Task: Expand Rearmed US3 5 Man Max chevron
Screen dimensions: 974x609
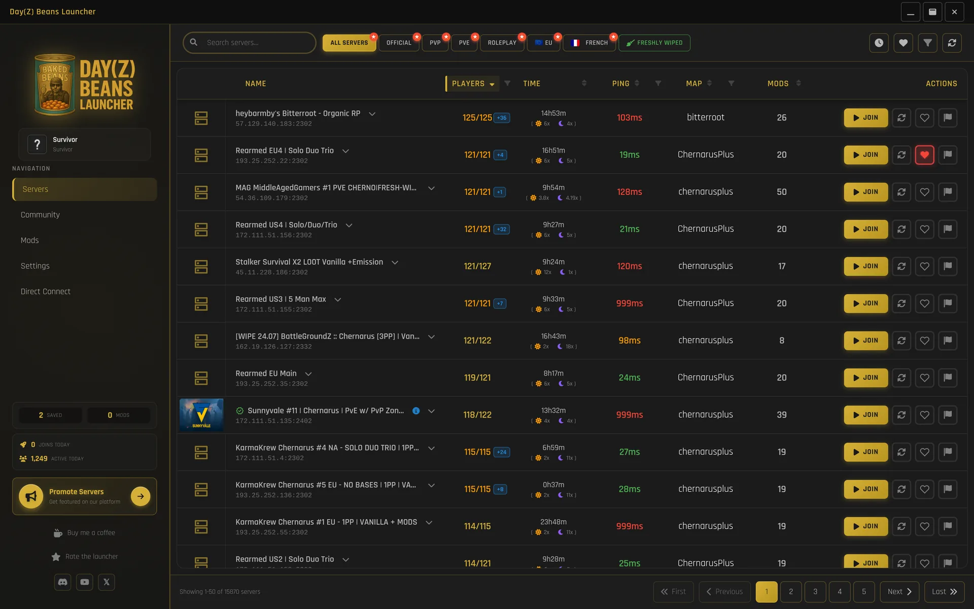Action: pos(337,299)
